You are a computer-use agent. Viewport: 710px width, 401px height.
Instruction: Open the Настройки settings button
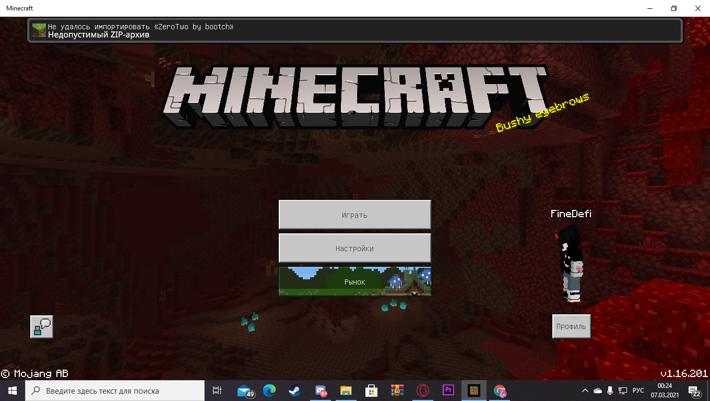coord(354,248)
